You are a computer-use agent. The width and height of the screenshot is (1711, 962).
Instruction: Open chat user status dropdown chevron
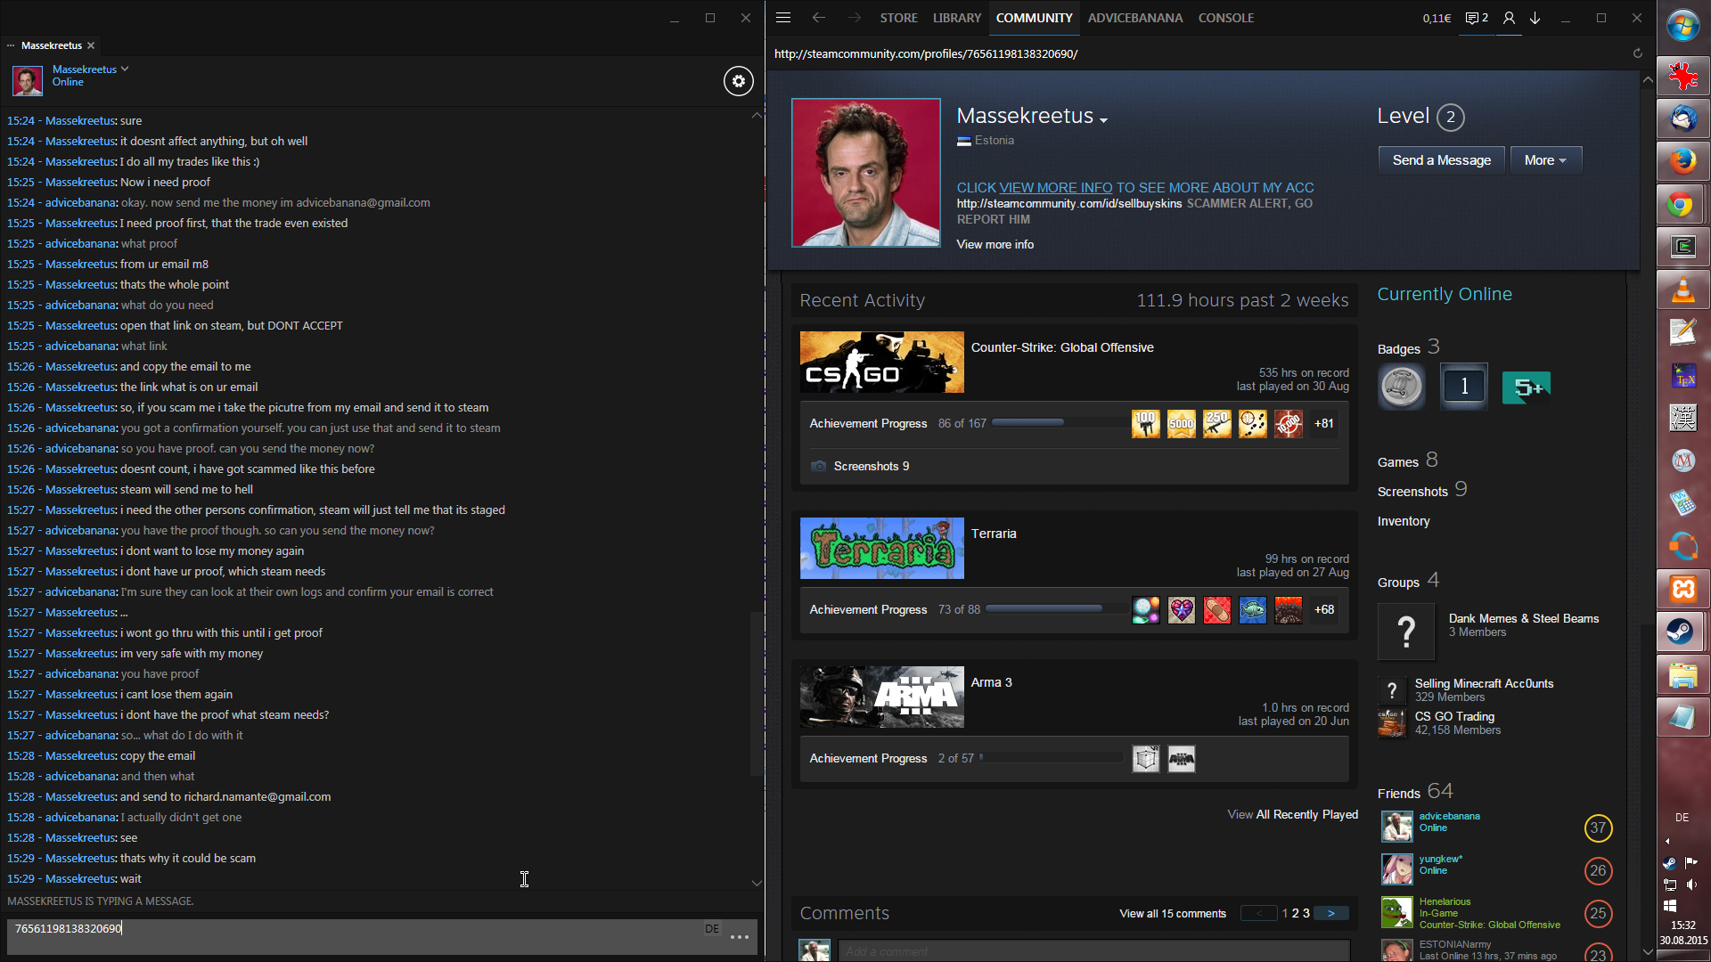pyautogui.click(x=125, y=69)
